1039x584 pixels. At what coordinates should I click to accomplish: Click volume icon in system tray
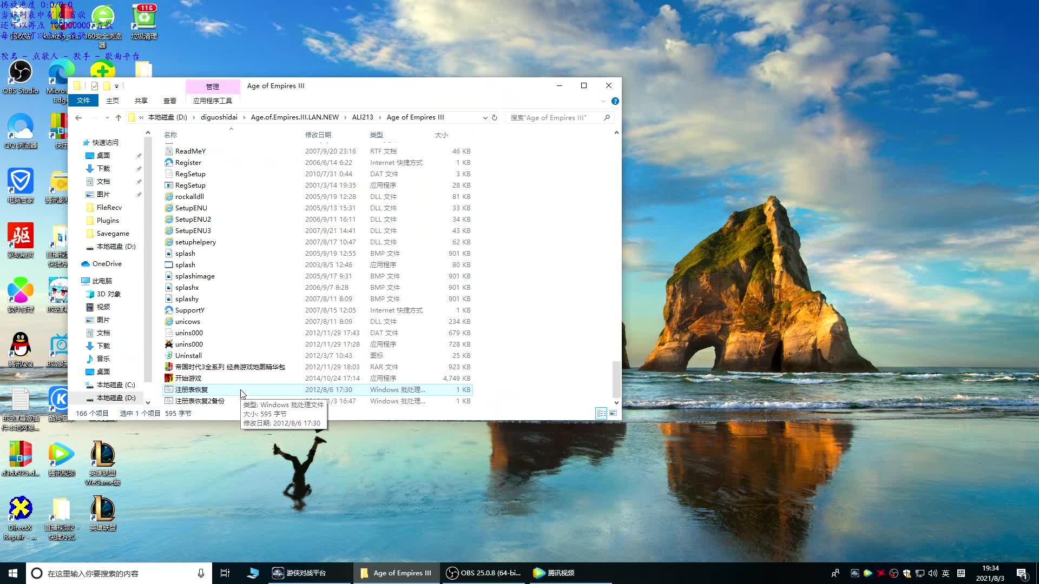coord(932,573)
